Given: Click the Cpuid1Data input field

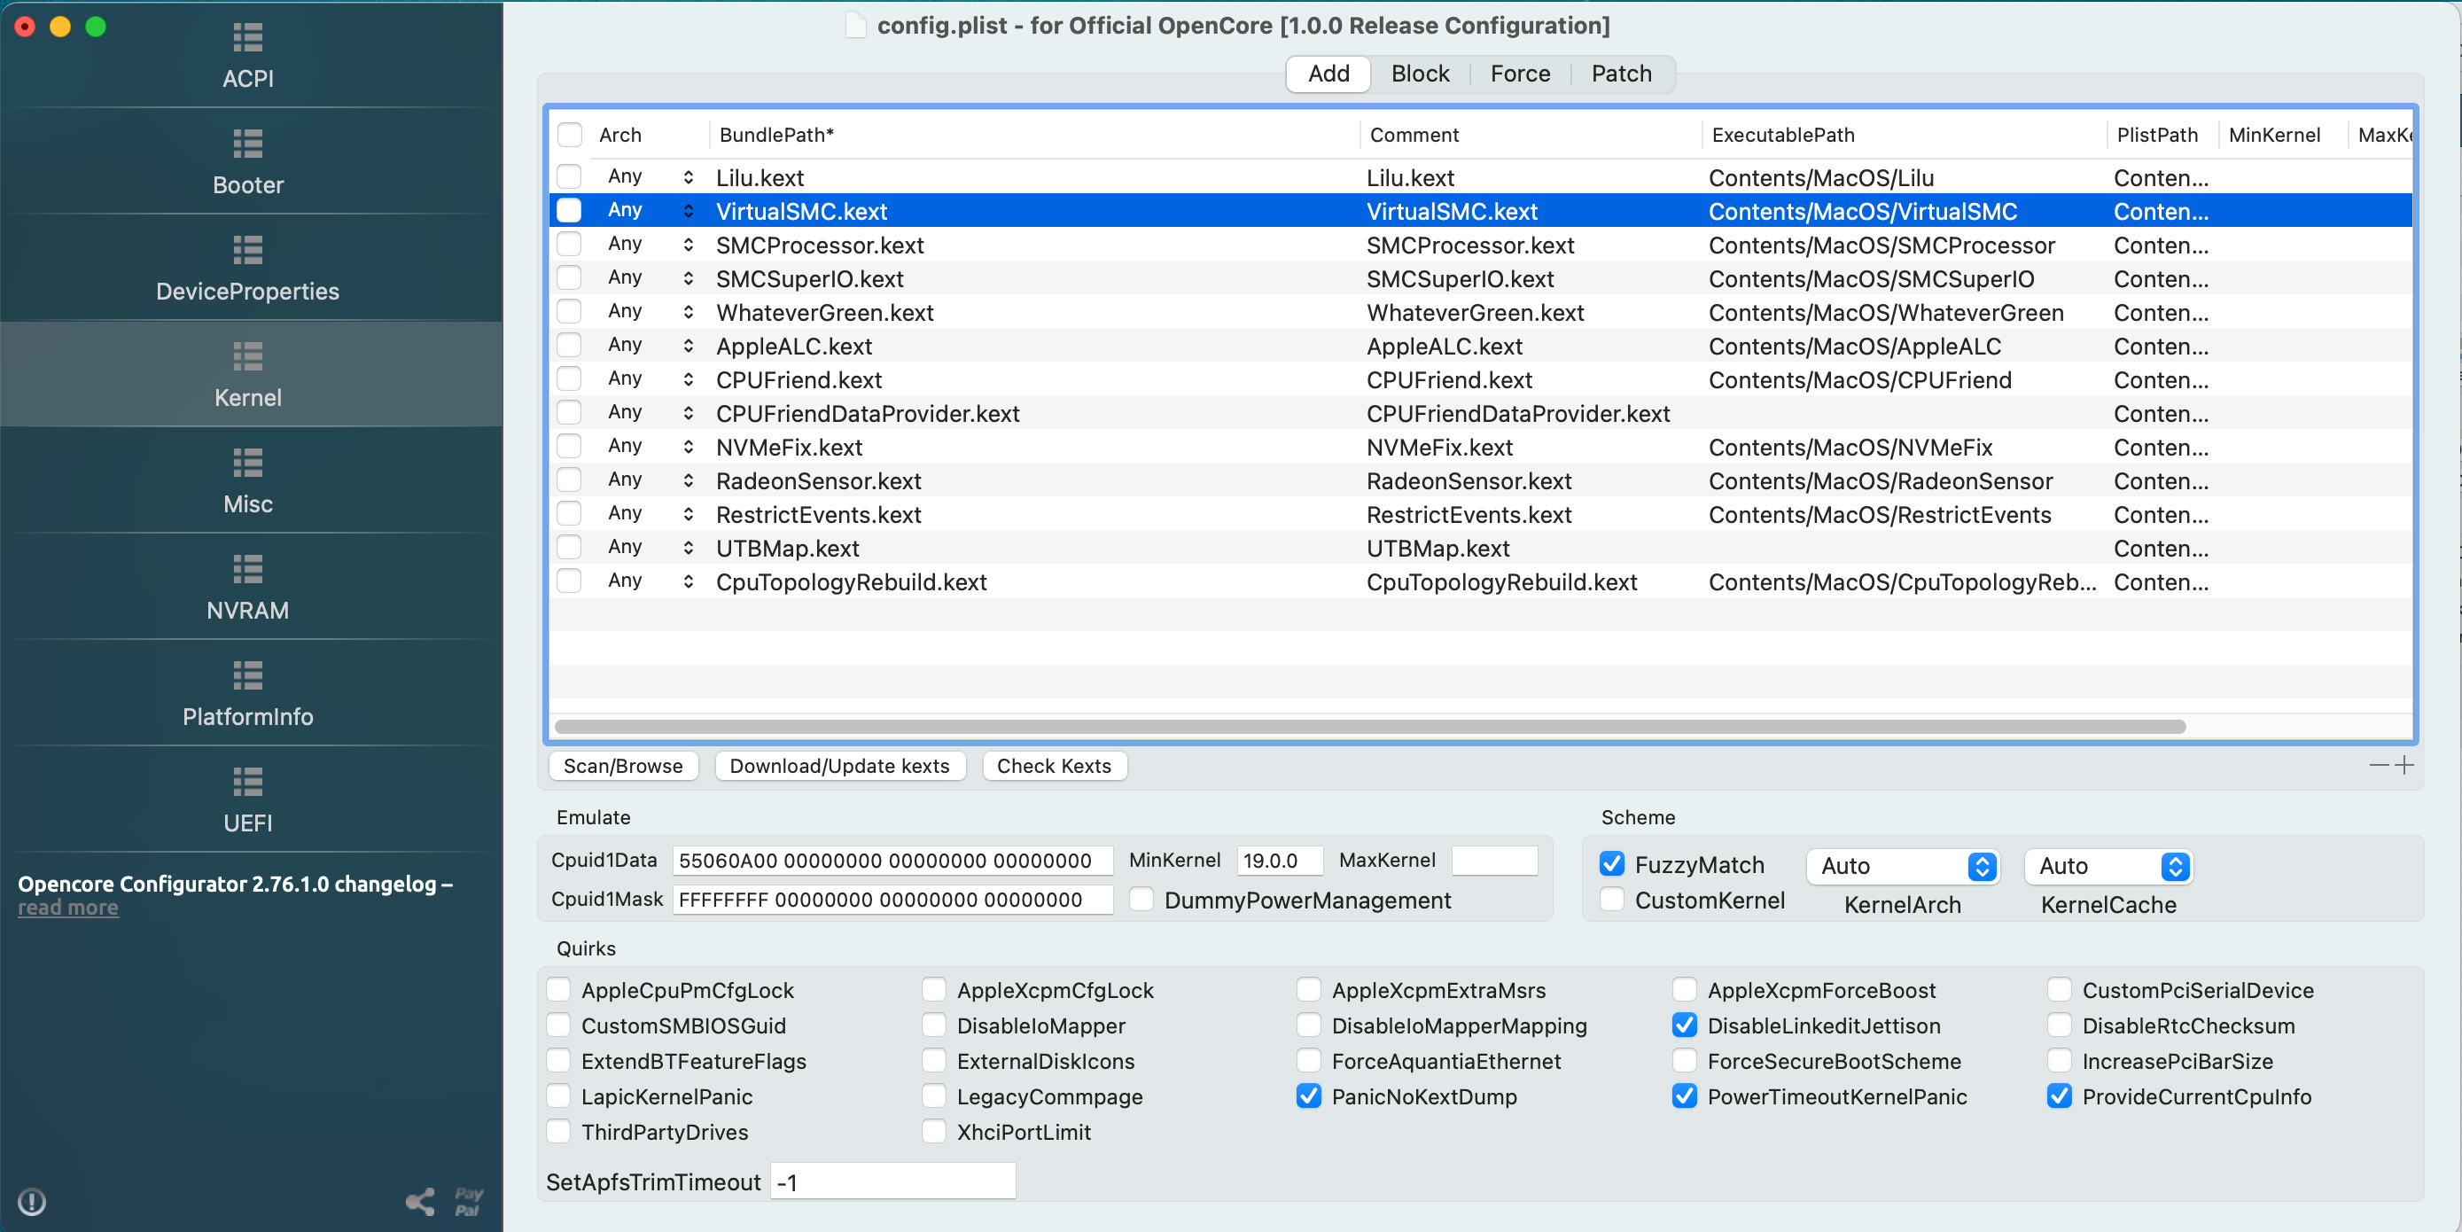Looking at the screenshot, I should click(892, 861).
